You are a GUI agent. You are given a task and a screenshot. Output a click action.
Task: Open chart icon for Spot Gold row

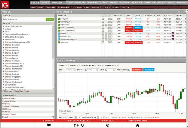(x=108, y=42)
